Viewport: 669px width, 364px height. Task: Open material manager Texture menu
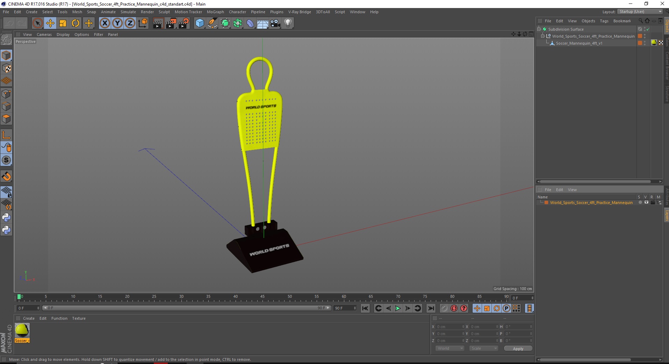point(79,318)
